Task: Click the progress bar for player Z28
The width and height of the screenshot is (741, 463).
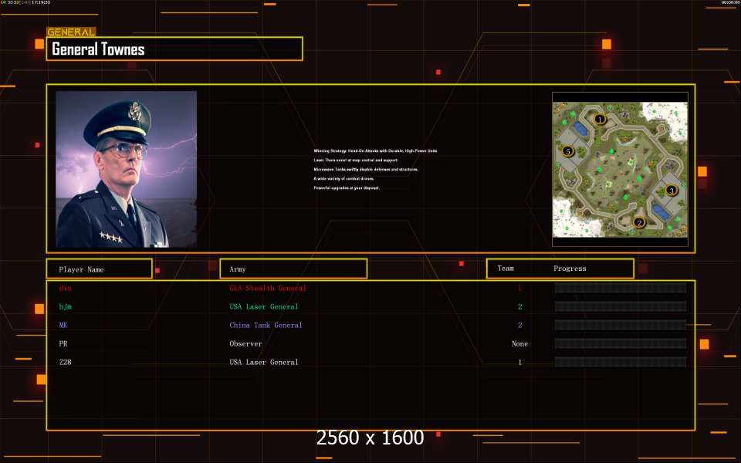Action: [x=620, y=363]
